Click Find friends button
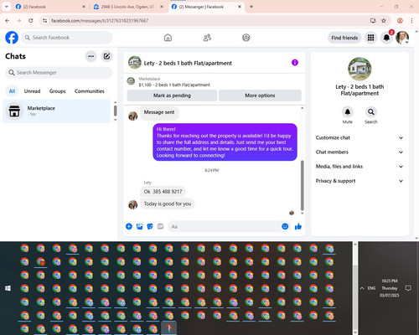Viewport: 419px width, 335px height. [x=344, y=38]
